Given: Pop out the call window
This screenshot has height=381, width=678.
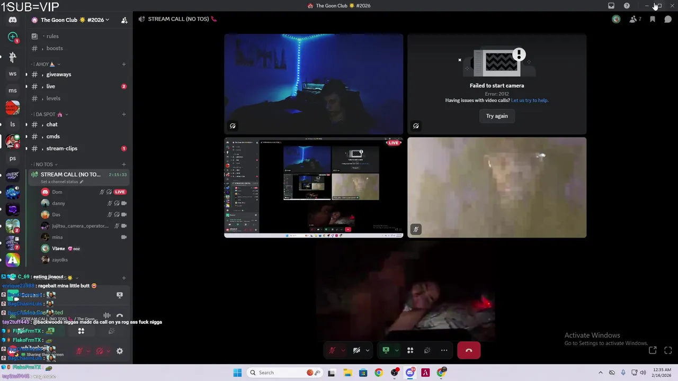Looking at the screenshot, I should [653, 350].
